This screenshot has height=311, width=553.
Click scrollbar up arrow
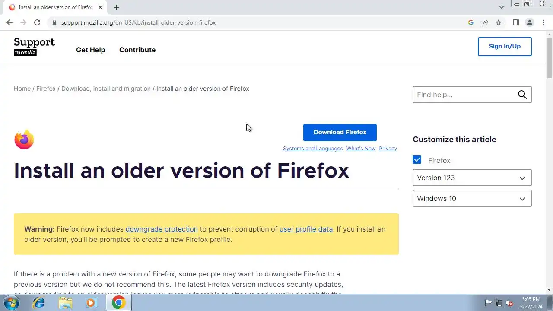click(549, 34)
